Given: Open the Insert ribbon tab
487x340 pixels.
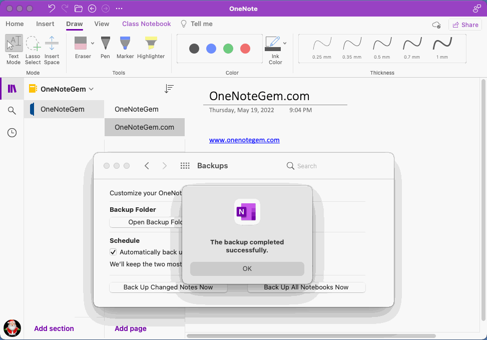Looking at the screenshot, I should point(45,24).
